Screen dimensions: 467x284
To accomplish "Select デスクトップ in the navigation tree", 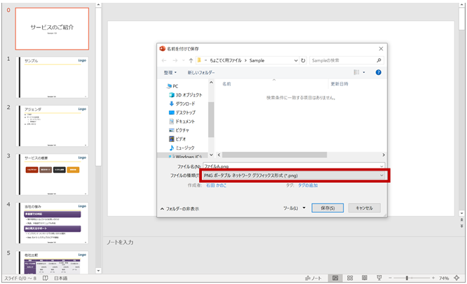I will click(185, 112).
